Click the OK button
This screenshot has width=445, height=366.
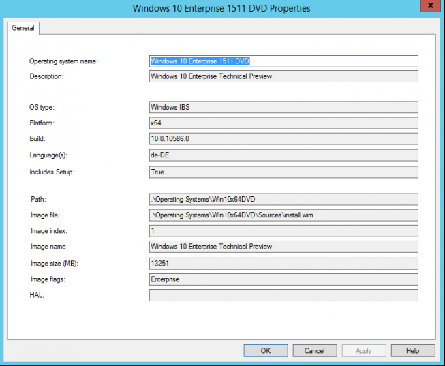tap(266, 351)
